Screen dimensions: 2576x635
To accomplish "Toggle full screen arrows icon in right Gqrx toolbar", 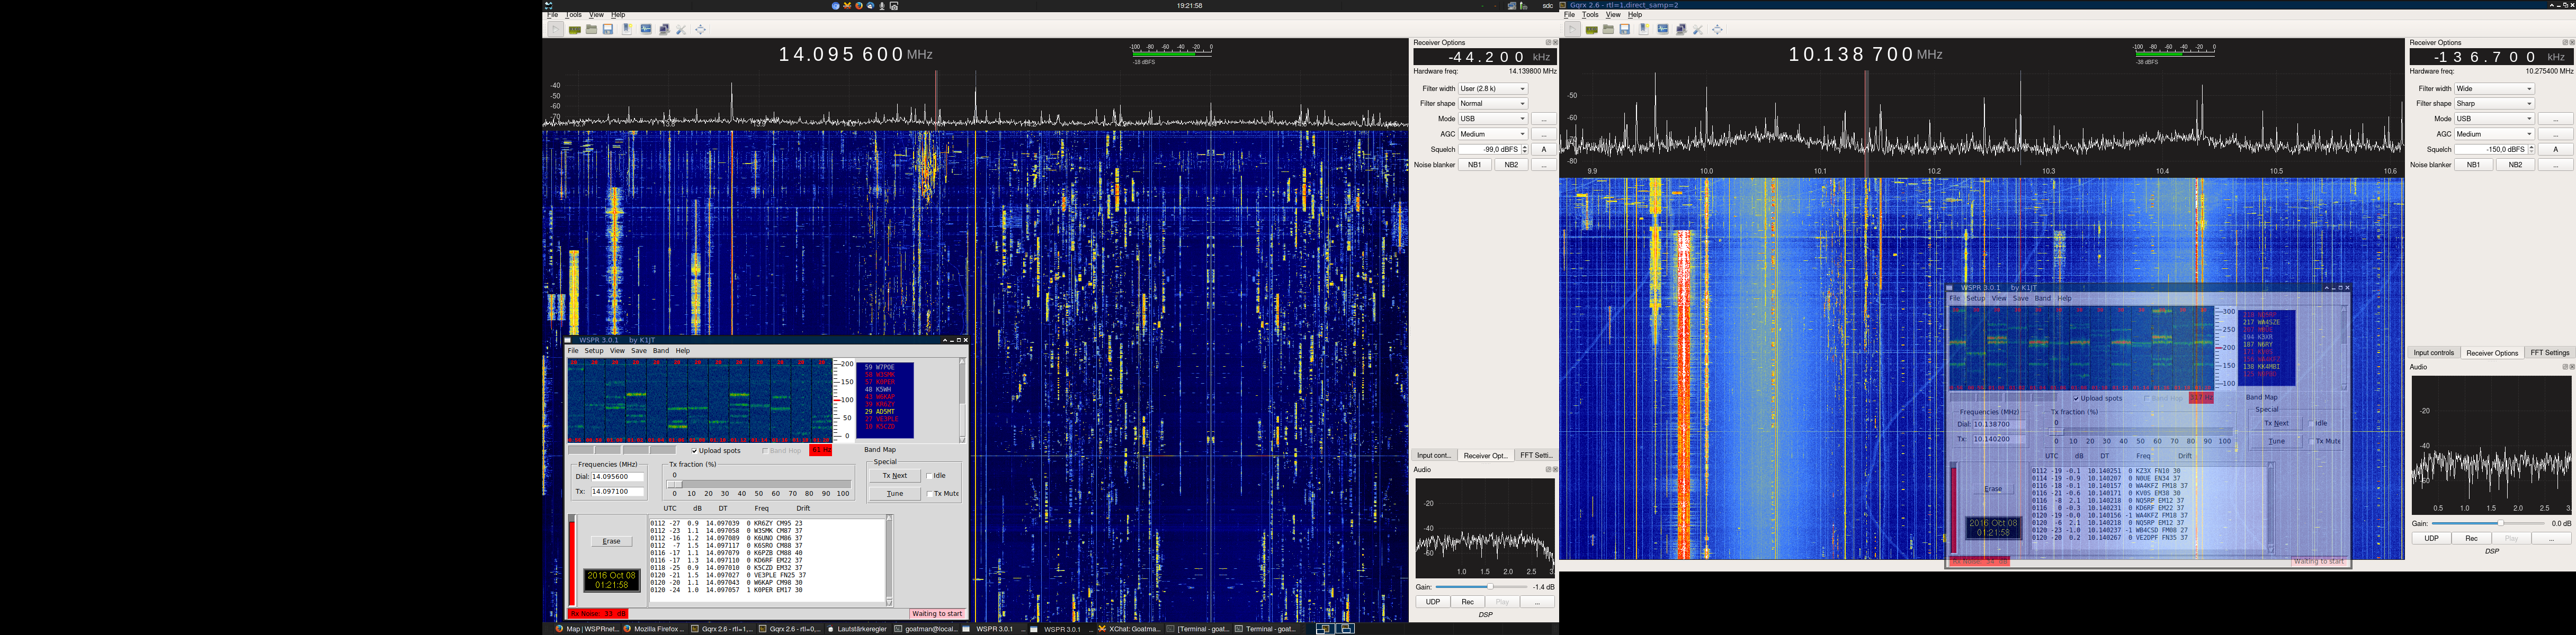I will point(1718,30).
